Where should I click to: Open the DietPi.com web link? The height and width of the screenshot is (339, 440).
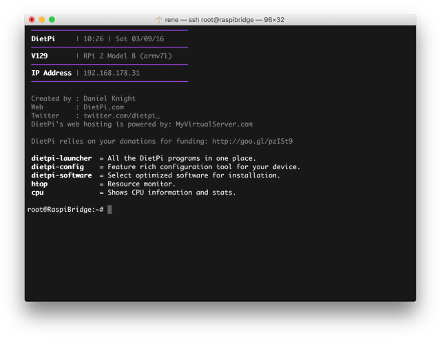point(104,107)
